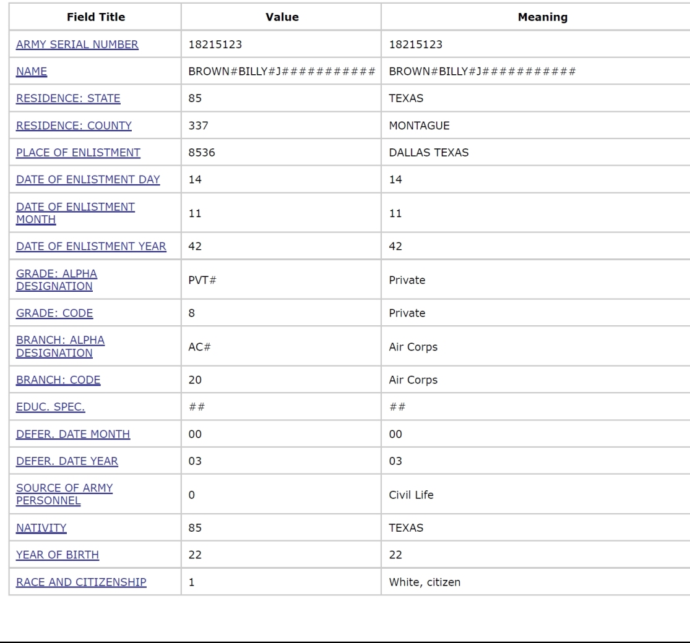Open PLACE OF ENLISTMENT link
Screen dimensions: 690x643
(78, 153)
